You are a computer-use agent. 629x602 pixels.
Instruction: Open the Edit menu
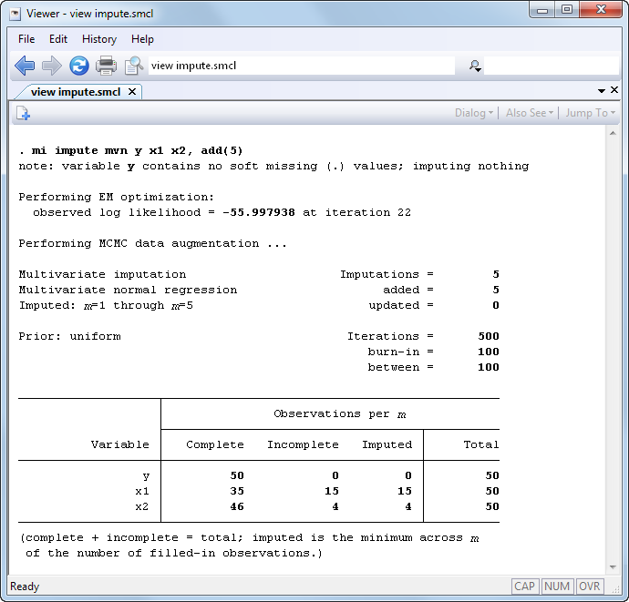[x=58, y=39]
